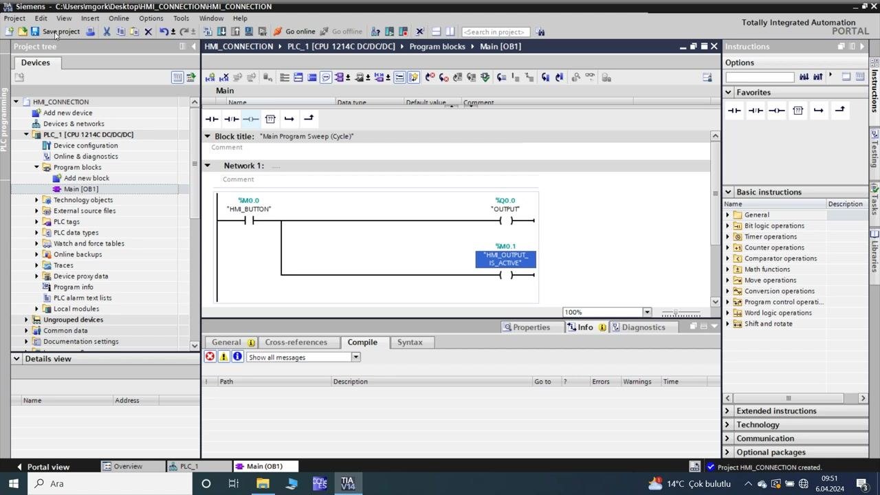Switch to the Syntax tab
Image resolution: width=880 pixels, height=495 pixels.
coord(410,342)
